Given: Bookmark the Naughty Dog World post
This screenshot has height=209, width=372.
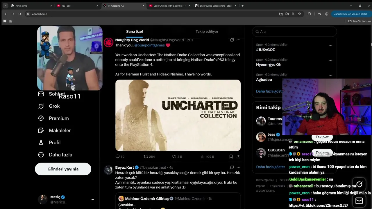Looking at the screenshot, I should click(x=231, y=156).
